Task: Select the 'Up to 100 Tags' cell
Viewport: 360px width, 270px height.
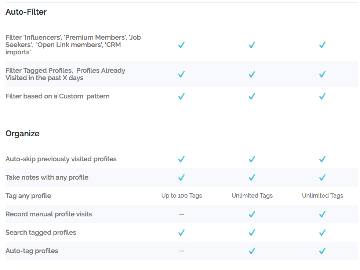Action: coord(182,195)
